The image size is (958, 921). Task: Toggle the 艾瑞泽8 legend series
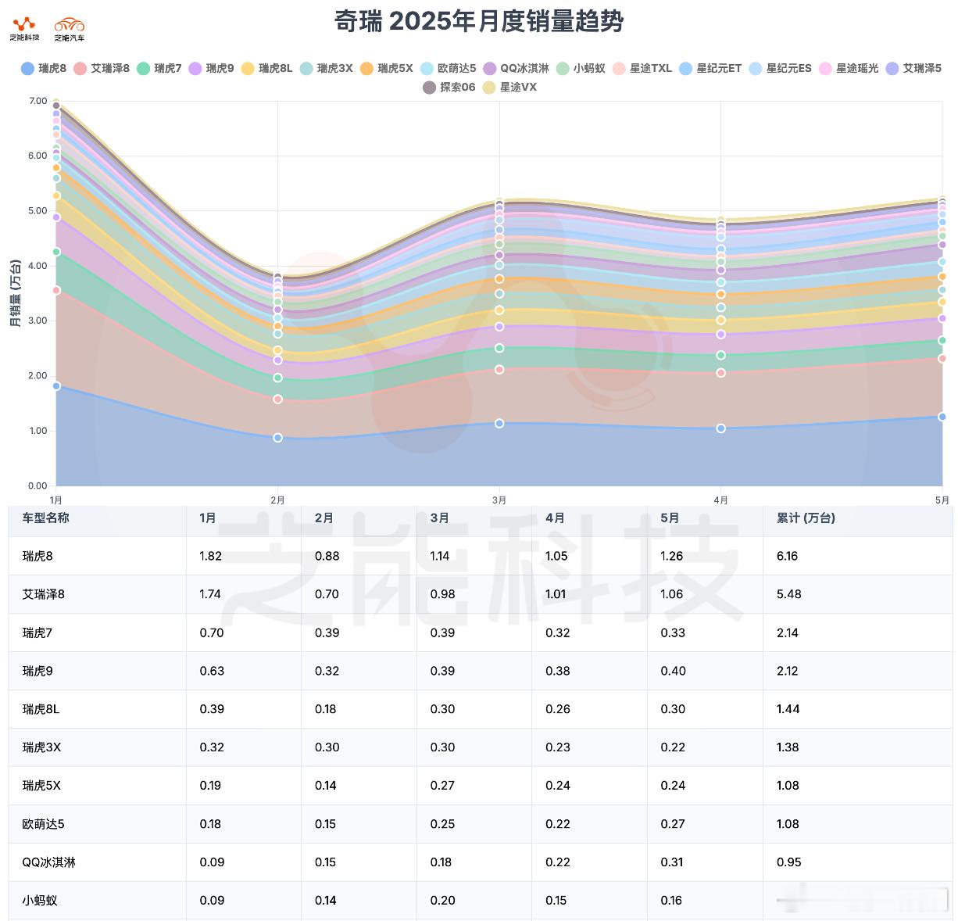[x=102, y=69]
